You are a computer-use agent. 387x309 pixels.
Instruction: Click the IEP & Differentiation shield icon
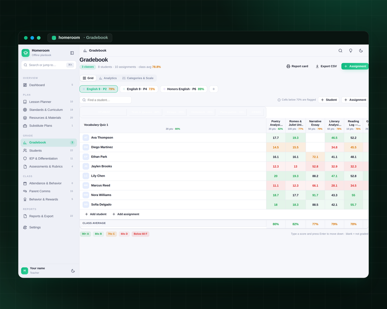pos(25,158)
